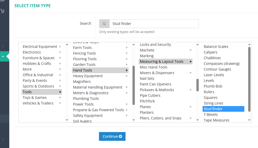The image size is (258, 148).
Task: Select Plumbing Tools
Action: click(x=86, y=99)
